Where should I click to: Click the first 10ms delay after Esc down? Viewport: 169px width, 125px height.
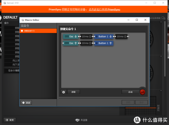pyautogui.click(x=86, y=37)
